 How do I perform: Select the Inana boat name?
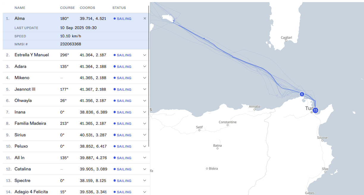20,112
